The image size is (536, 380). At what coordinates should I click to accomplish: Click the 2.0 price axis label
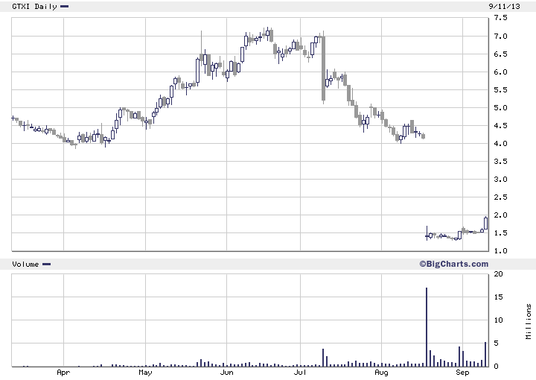(x=500, y=215)
